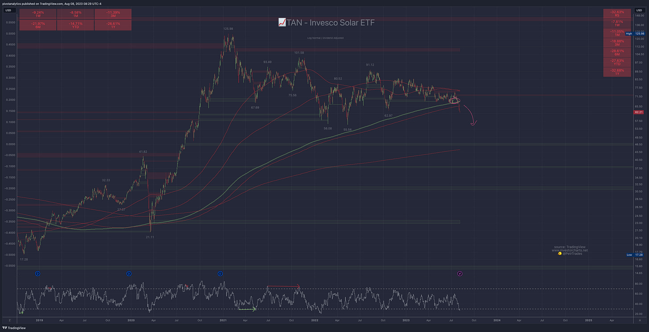Select the -28.61% 6M cell
This screenshot has height=332, width=649.
coord(617,52)
